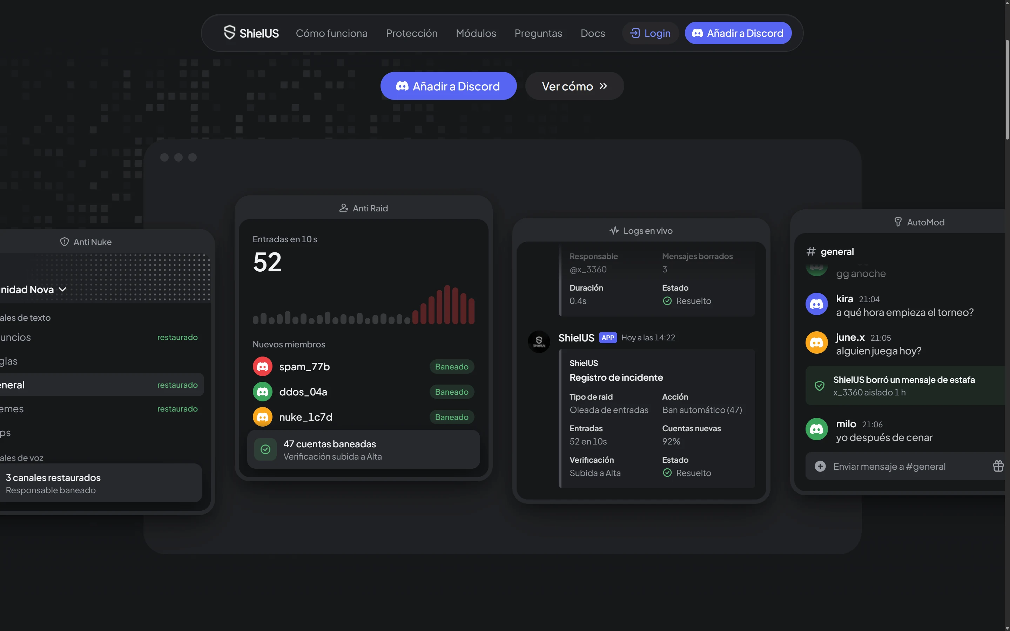This screenshot has width=1010, height=631.
Task: Click the Ban automático (47) value
Action: tap(702, 410)
